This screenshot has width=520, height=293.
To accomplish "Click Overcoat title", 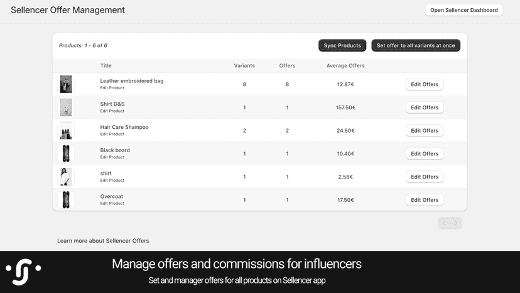I will point(111,196).
